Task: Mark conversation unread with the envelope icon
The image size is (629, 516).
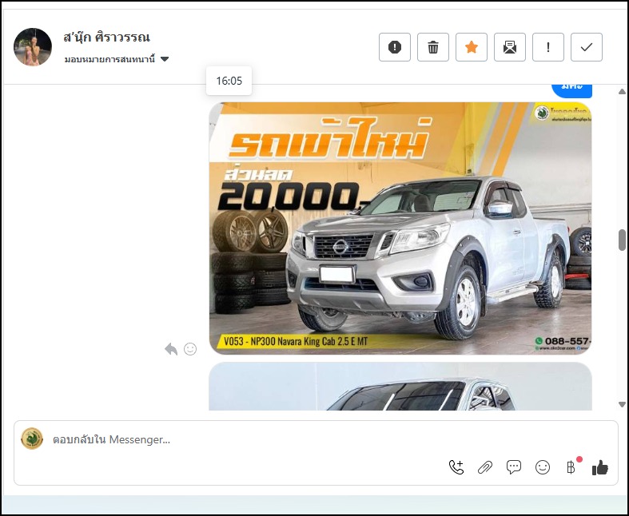Action: [x=510, y=47]
